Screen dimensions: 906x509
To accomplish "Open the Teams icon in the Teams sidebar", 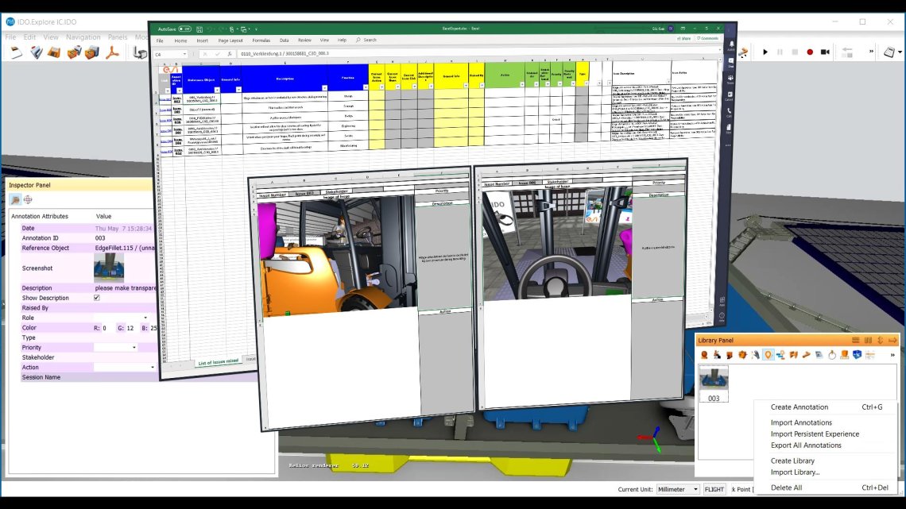I will click(730, 78).
